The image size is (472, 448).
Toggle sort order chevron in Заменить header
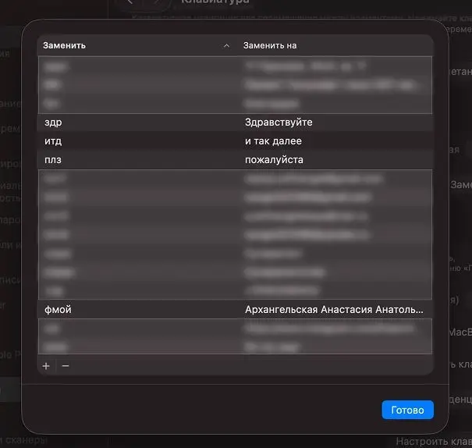[227, 46]
